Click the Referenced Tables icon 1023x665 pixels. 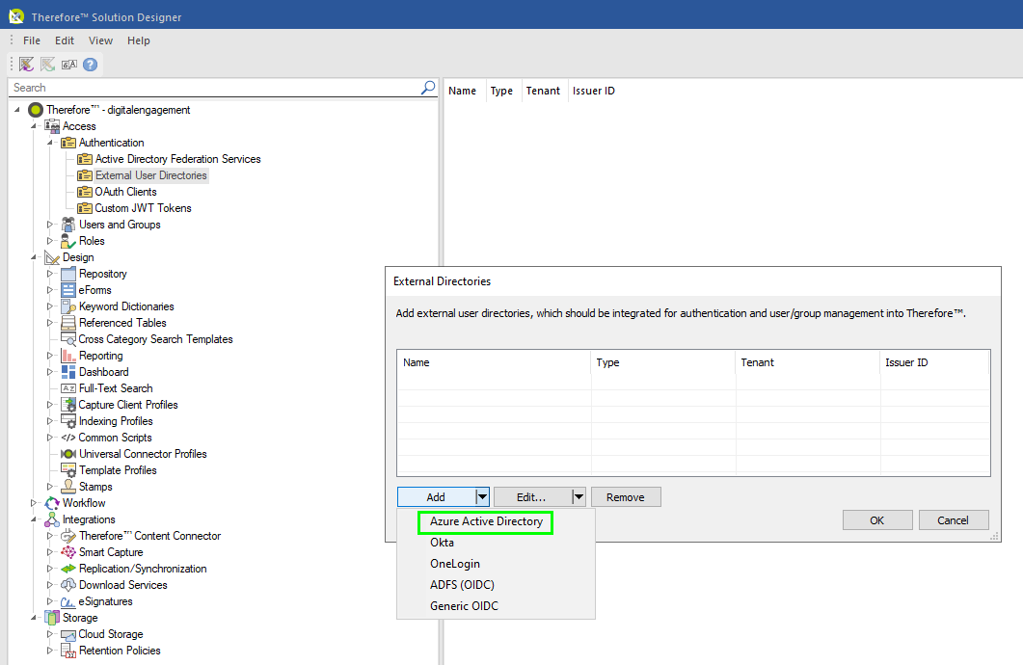coord(68,323)
